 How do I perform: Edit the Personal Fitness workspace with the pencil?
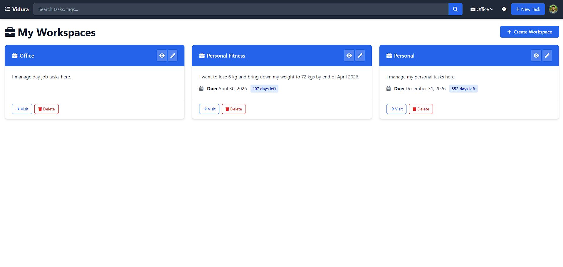(360, 56)
